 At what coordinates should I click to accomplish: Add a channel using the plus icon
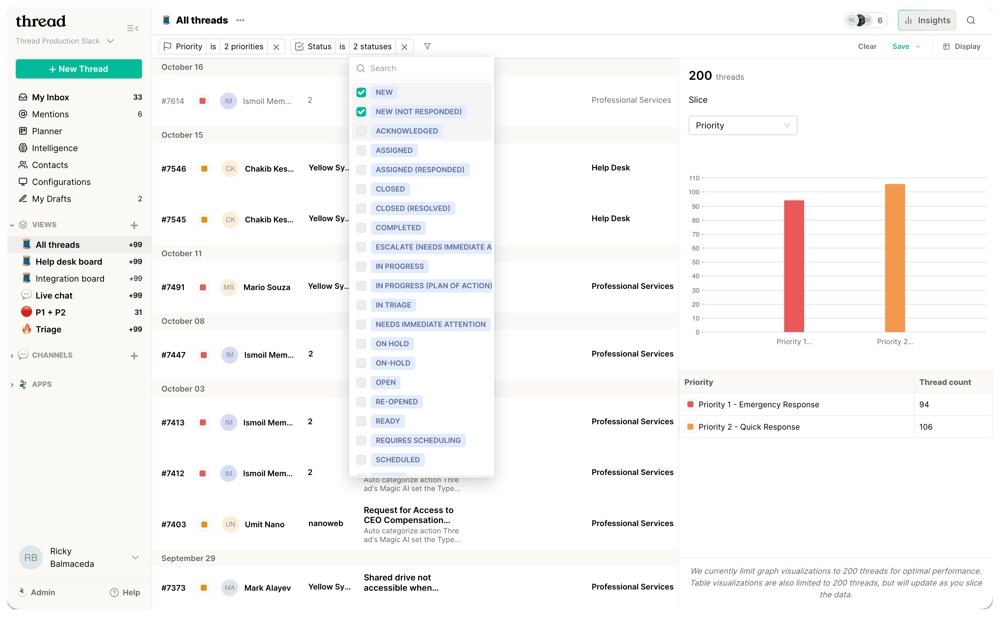[134, 356]
